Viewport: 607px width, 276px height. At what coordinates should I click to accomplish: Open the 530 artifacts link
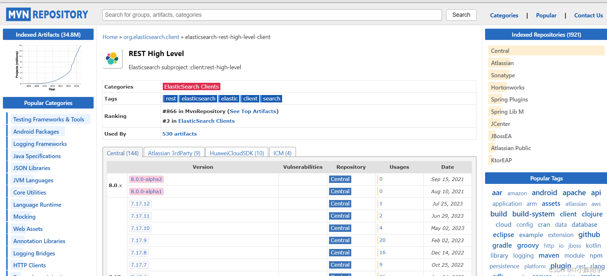(179, 134)
